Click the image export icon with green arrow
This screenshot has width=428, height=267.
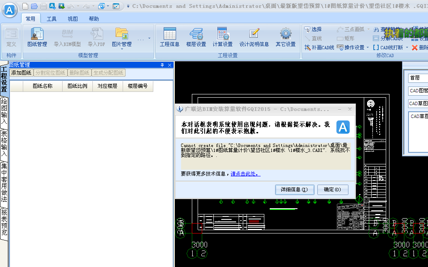61,6
